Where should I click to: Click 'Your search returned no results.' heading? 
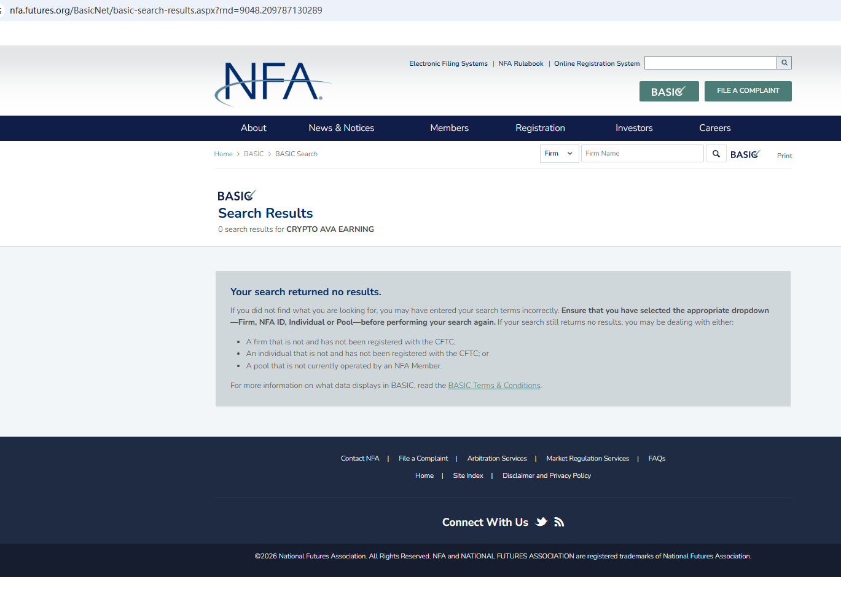[x=306, y=292]
